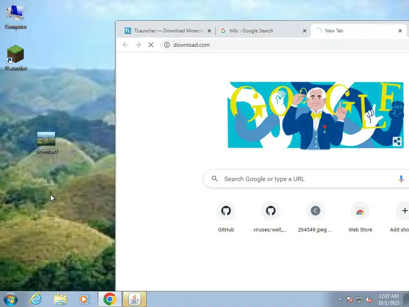Focus the Search Google or type a URL box

coord(306,179)
